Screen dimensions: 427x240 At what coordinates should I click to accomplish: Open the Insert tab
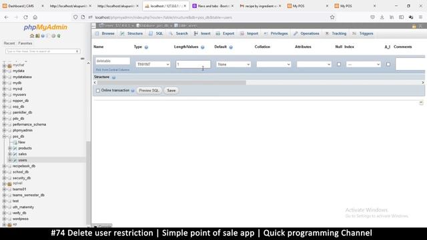point(202,33)
